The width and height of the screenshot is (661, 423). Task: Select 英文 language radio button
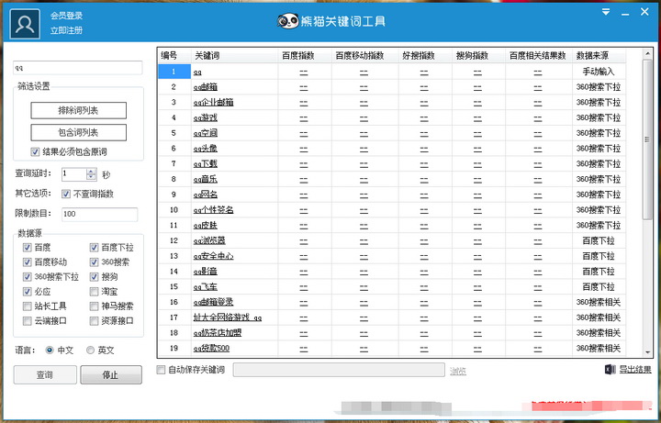90,351
